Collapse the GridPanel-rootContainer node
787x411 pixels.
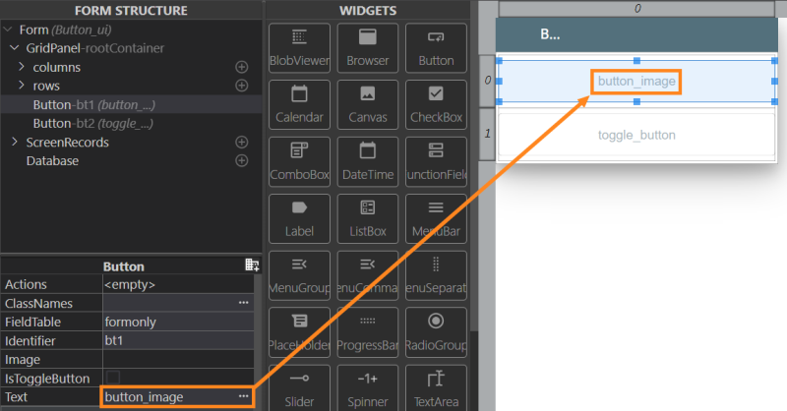[x=15, y=48]
